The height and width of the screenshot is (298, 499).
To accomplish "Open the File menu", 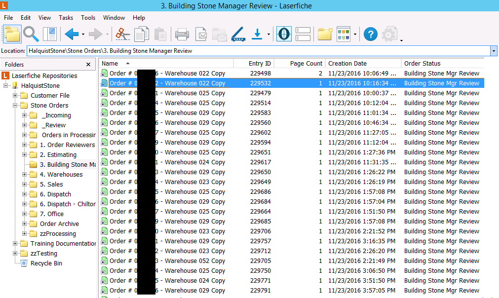I will point(8,18).
